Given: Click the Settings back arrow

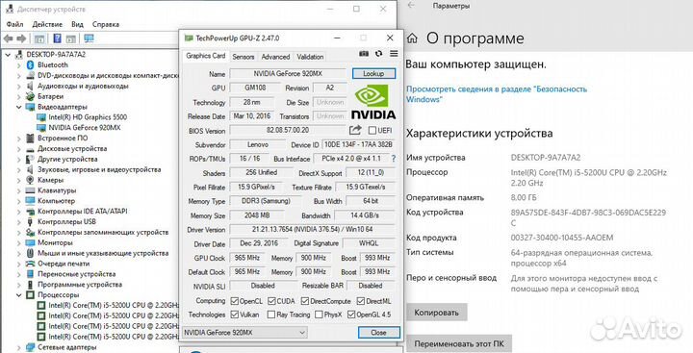Looking at the screenshot, I should (x=412, y=6).
